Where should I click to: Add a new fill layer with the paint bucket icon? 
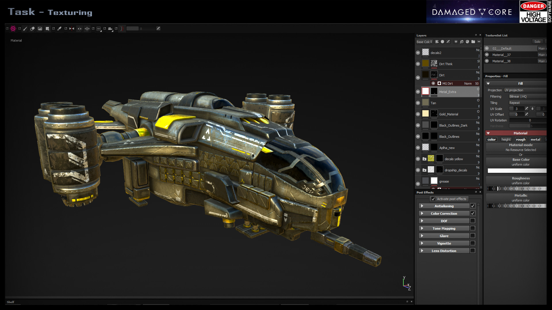tap(461, 42)
